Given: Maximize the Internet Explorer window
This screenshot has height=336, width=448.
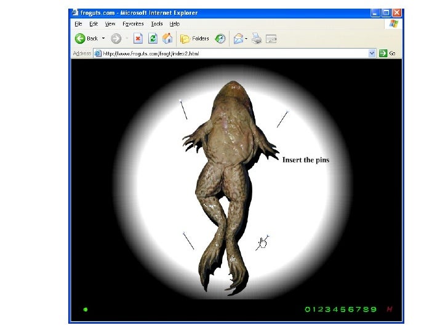Looking at the screenshot, I should pos(386,13).
